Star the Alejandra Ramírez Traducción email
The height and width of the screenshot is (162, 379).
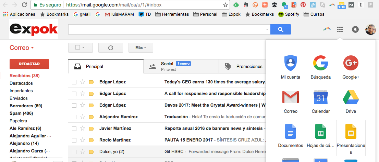[x=82, y=117]
